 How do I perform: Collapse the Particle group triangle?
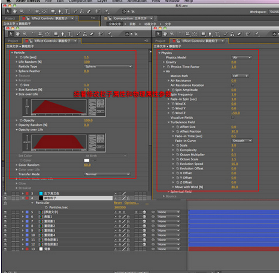pos(12,53)
